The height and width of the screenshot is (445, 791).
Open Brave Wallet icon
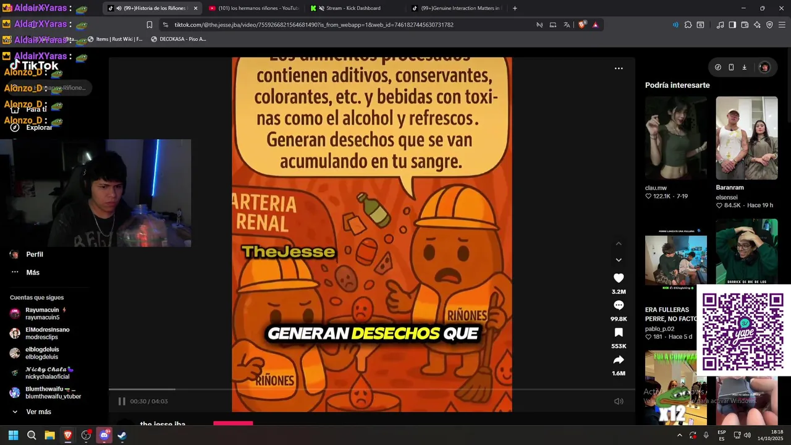(x=745, y=25)
